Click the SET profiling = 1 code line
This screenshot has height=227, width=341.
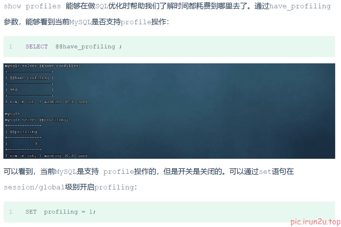[x=61, y=212]
